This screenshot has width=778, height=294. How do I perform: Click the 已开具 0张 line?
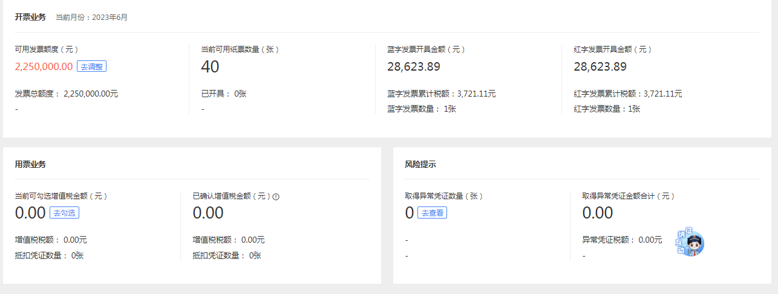224,94
